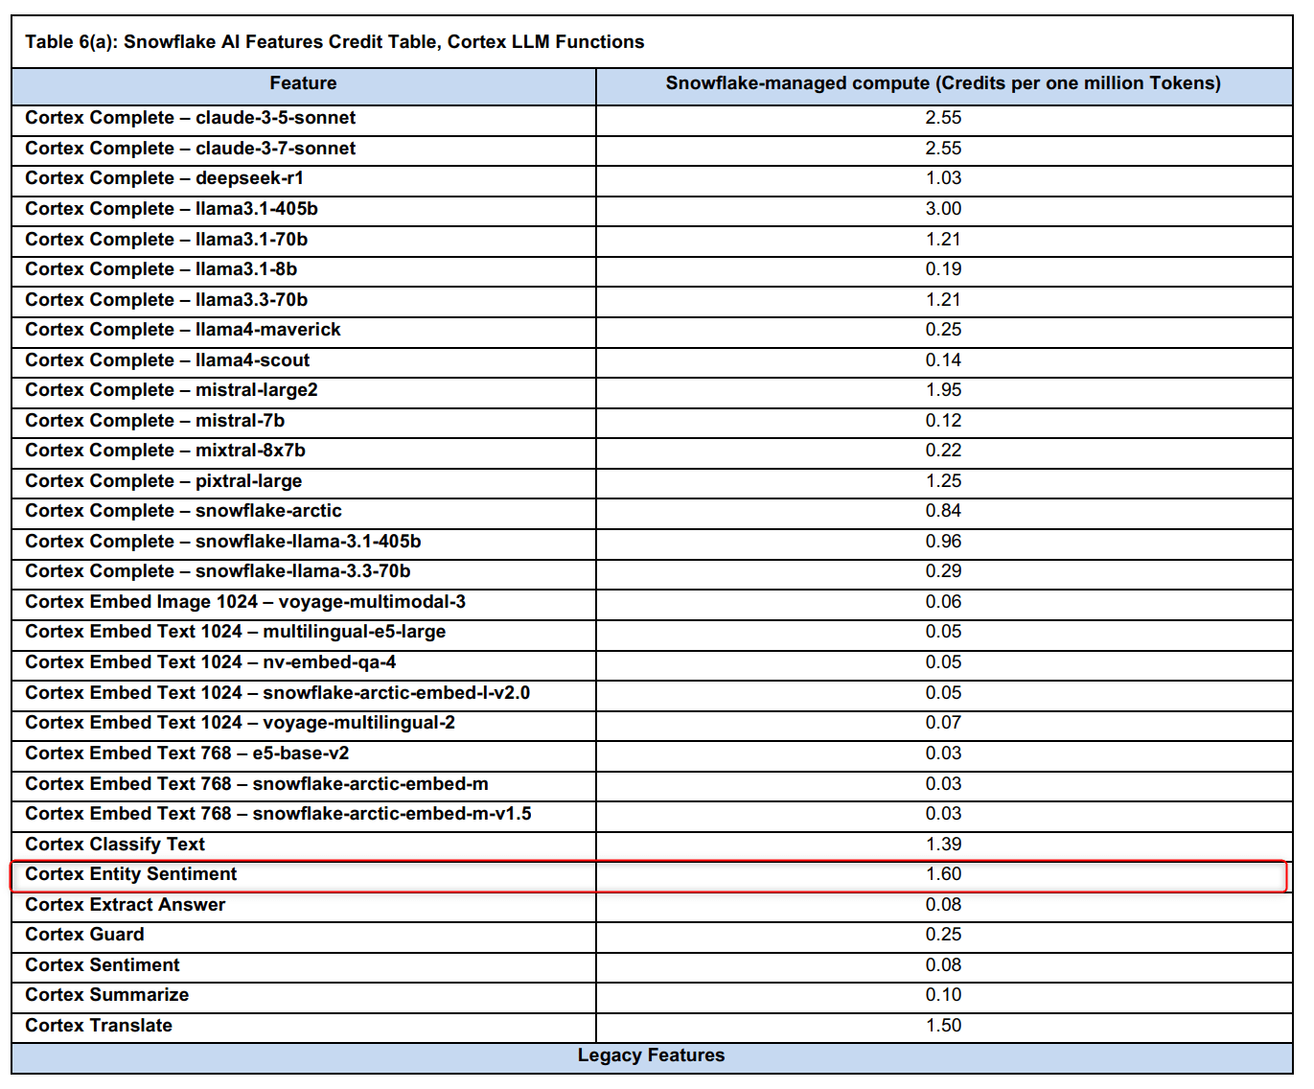This screenshot has height=1089, width=1314.
Task: Click 'Cortex Complete – llama3.1-70b' row label
Action: [166, 240]
